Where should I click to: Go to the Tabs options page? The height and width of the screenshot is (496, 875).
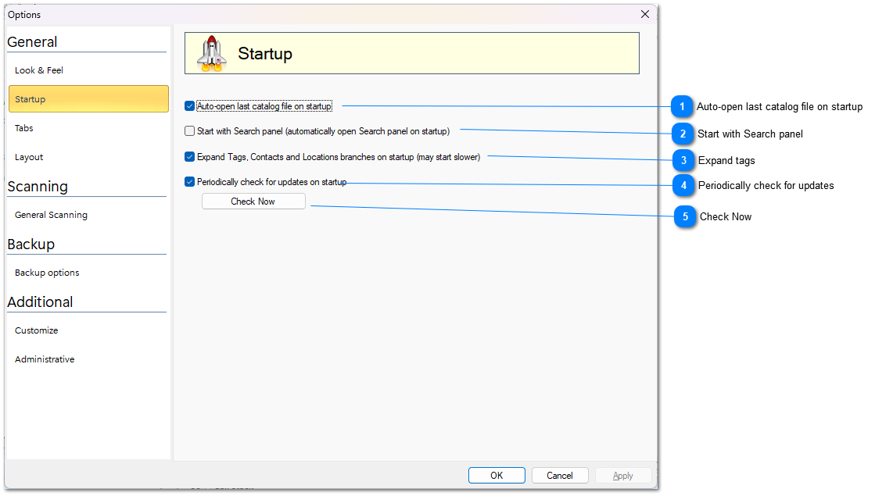(24, 128)
